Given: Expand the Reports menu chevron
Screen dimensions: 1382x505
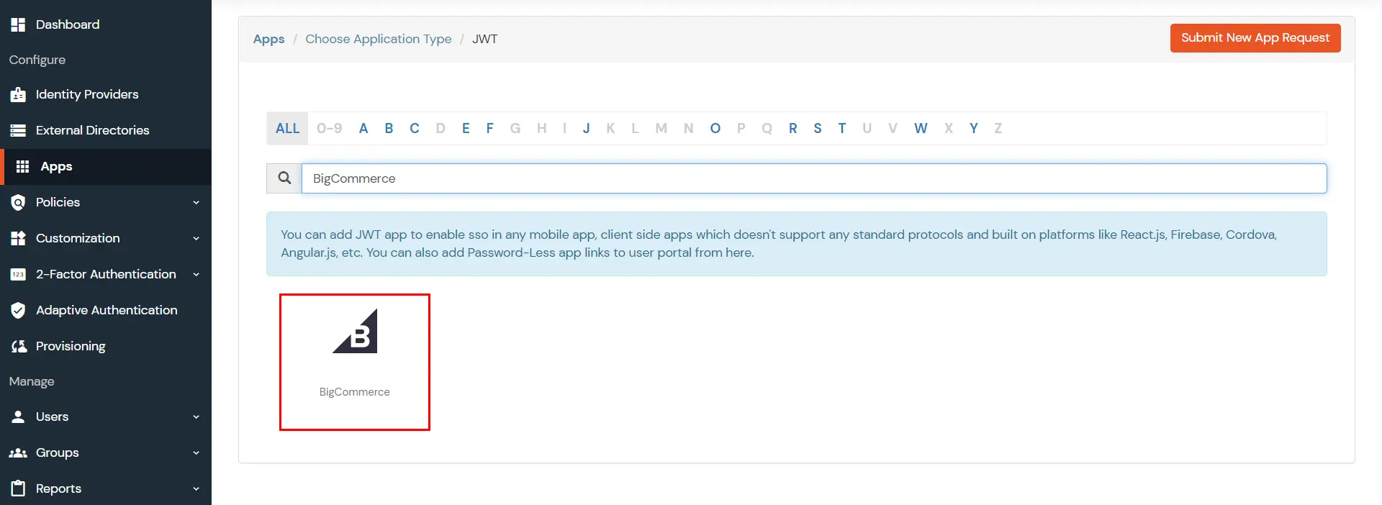Looking at the screenshot, I should click(x=196, y=489).
